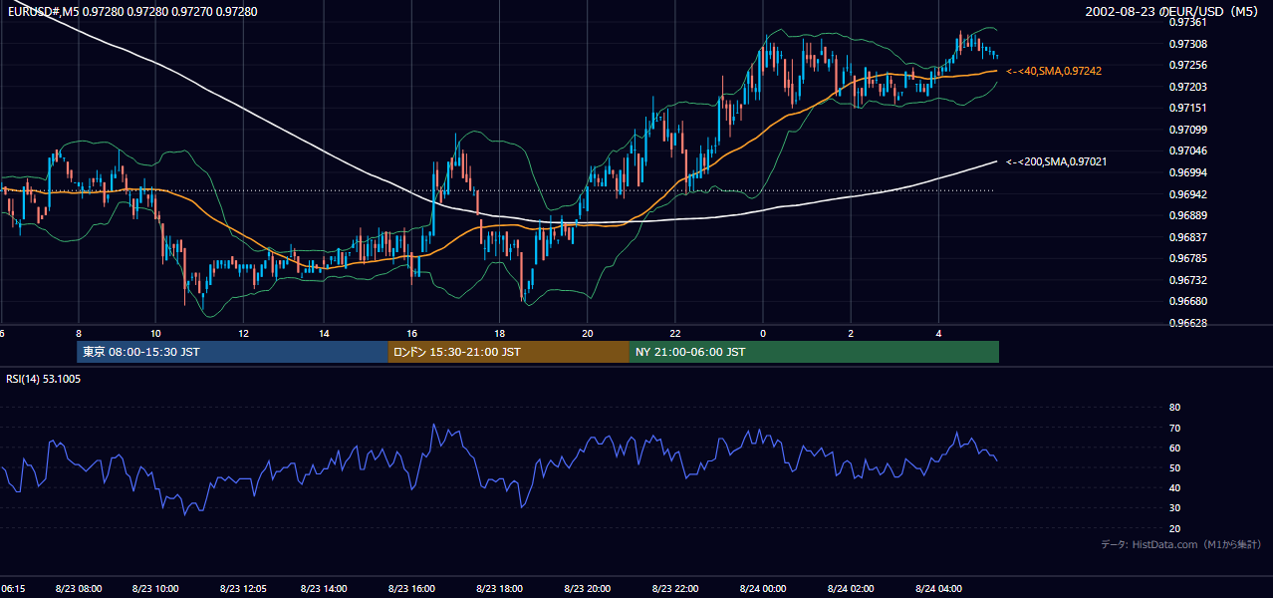Click the NY 21:00-06:00 JST session bar

click(814, 352)
